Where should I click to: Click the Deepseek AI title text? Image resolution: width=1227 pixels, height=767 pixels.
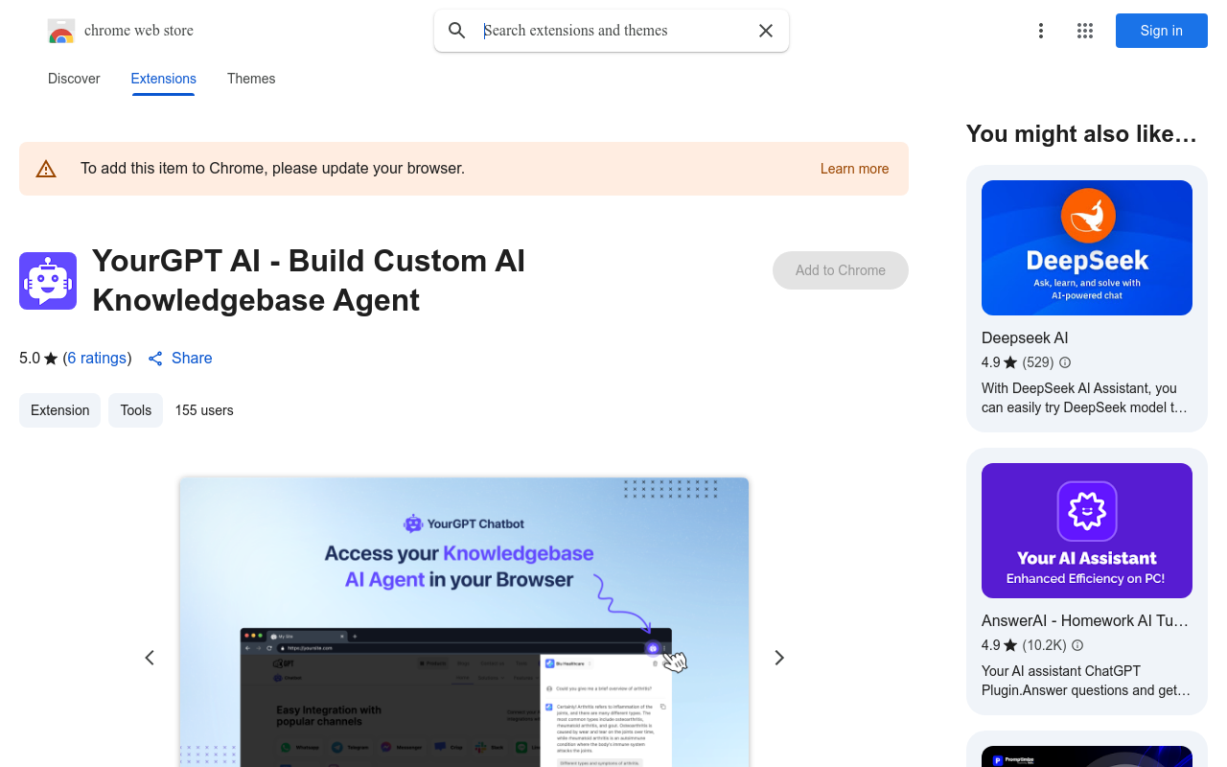click(x=1025, y=337)
